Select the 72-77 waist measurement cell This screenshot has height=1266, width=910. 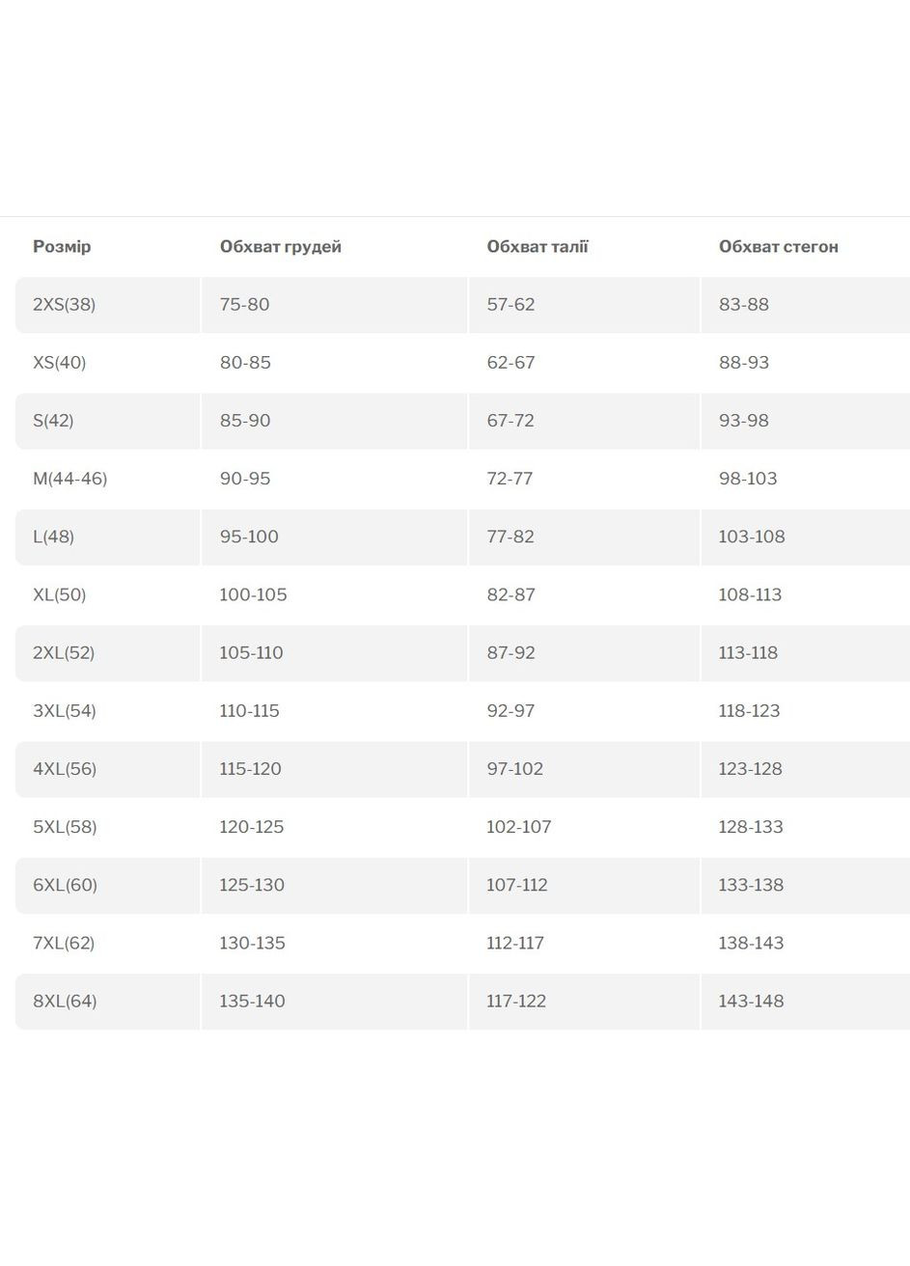[510, 479]
